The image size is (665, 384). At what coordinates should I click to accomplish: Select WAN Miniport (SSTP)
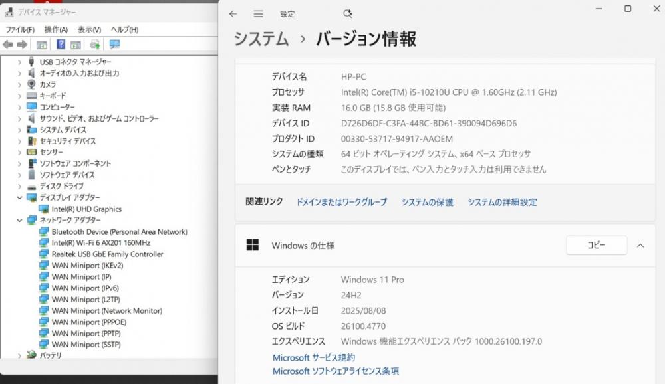(86, 345)
